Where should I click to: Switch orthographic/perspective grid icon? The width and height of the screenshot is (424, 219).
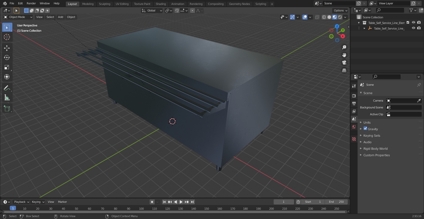pos(344,71)
